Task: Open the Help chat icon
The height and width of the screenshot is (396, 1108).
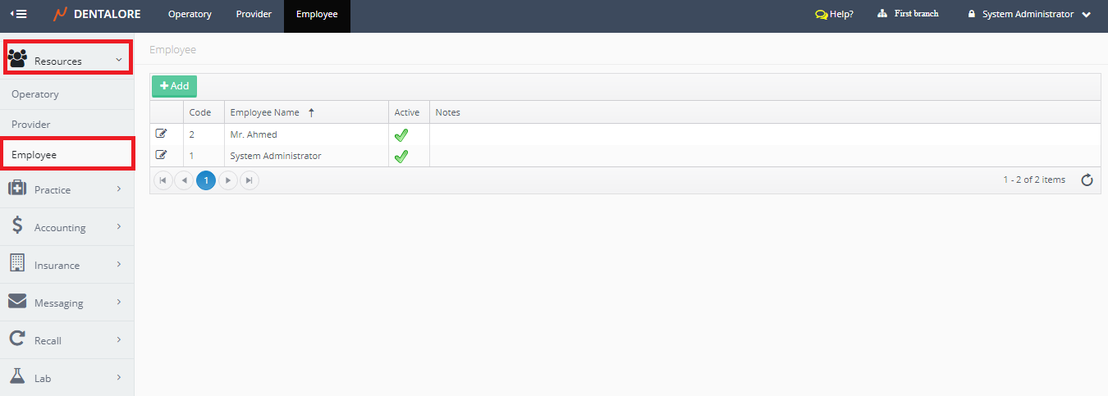Action: coord(821,15)
